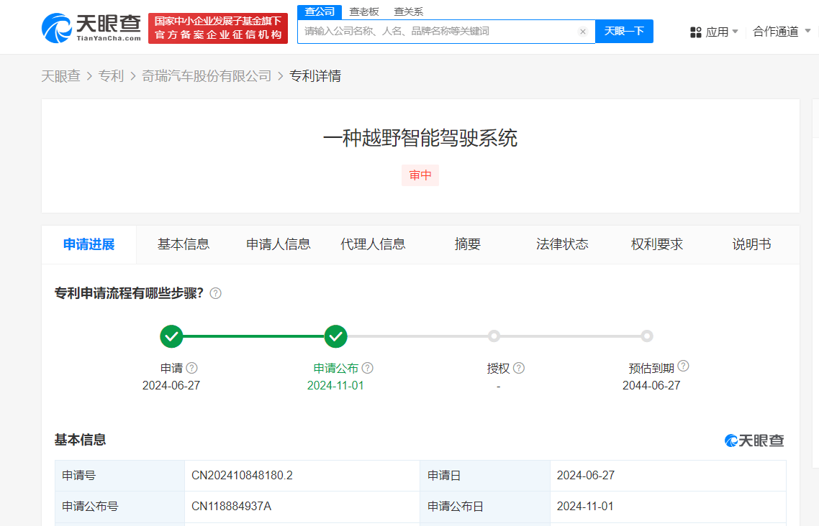Select the patent title 一种越野智能驾驶系统
The image size is (819, 526).
[420, 138]
